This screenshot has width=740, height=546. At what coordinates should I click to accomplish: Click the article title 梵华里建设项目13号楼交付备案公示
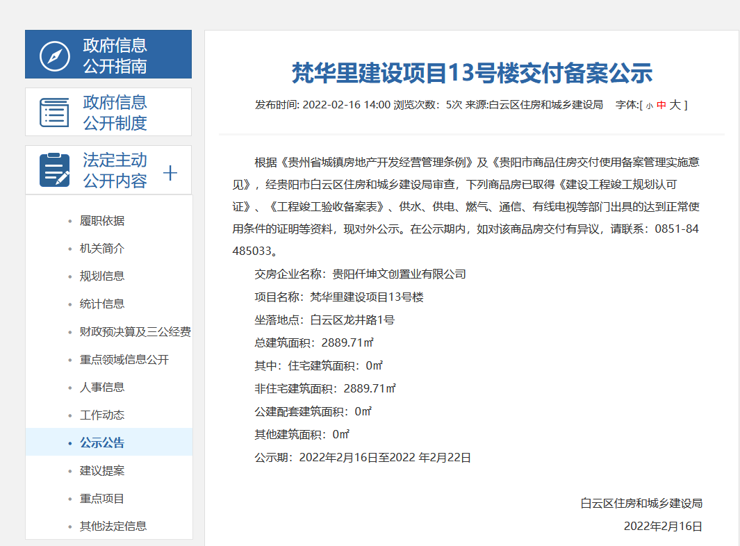(472, 72)
